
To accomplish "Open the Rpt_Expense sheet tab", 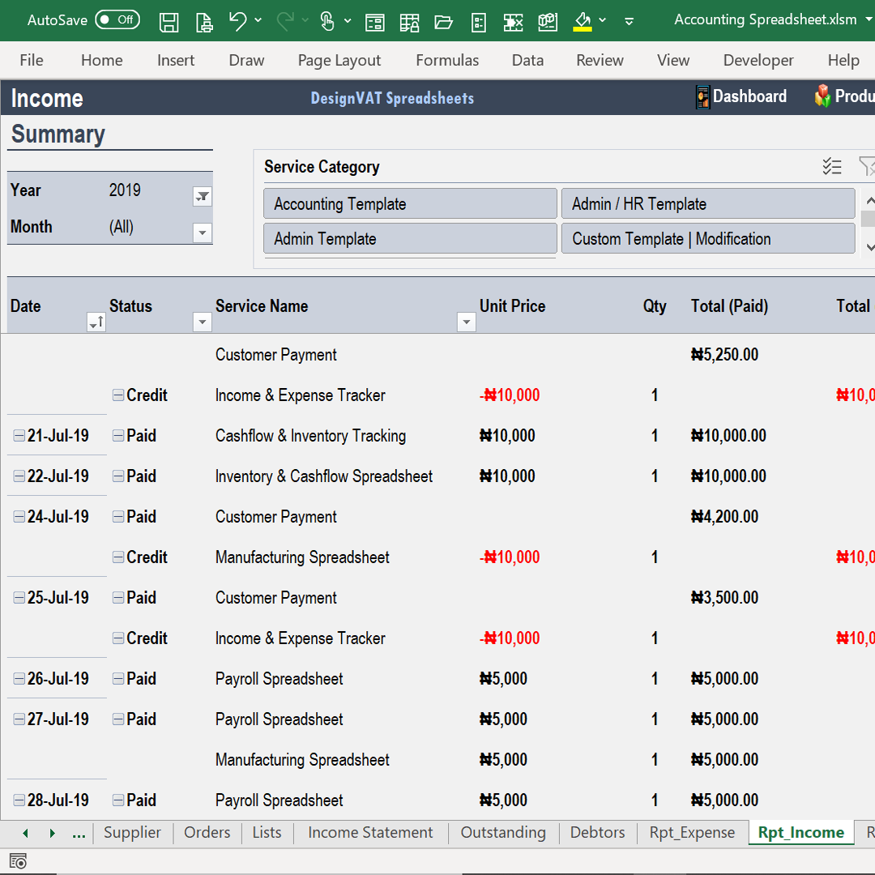I will 692,832.
